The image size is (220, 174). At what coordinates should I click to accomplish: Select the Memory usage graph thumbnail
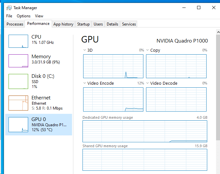(x=18, y=61)
